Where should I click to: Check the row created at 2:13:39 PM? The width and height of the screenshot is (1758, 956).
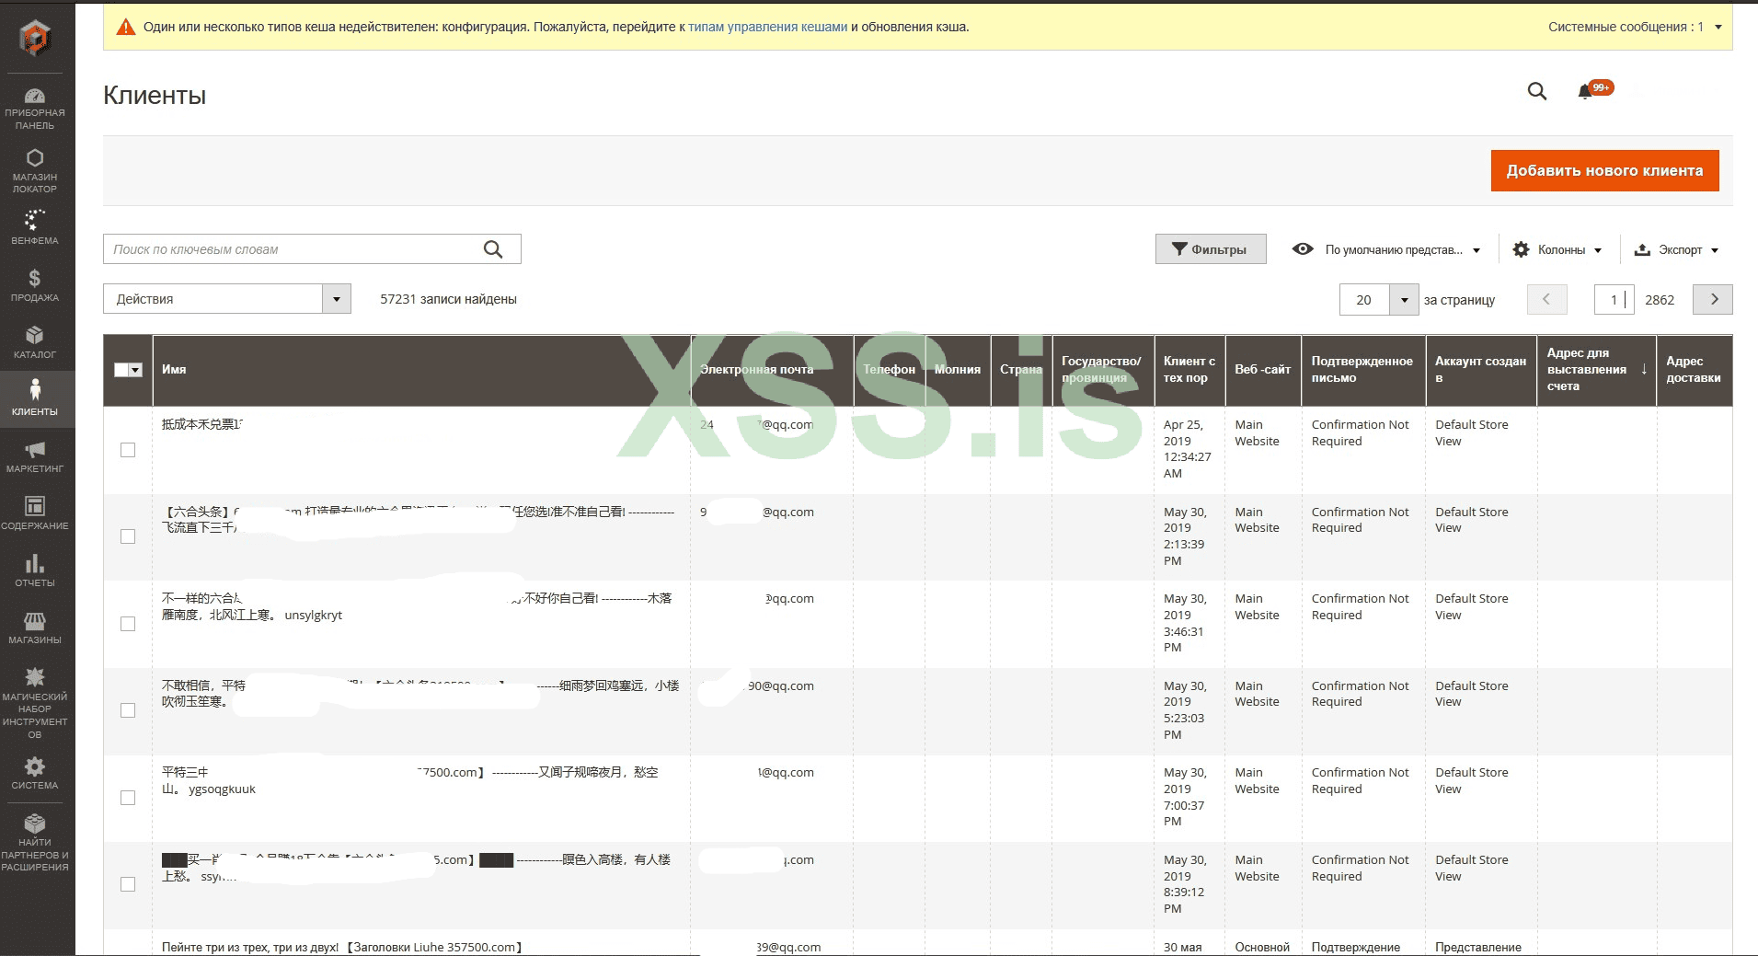point(128,536)
